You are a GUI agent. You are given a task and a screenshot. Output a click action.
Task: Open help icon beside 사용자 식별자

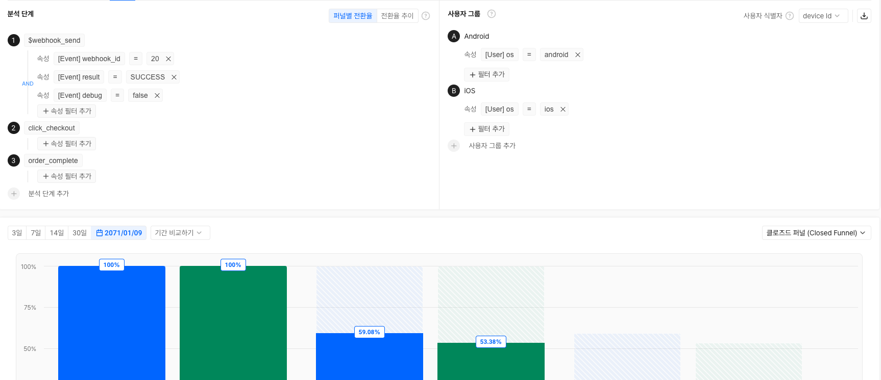(790, 16)
